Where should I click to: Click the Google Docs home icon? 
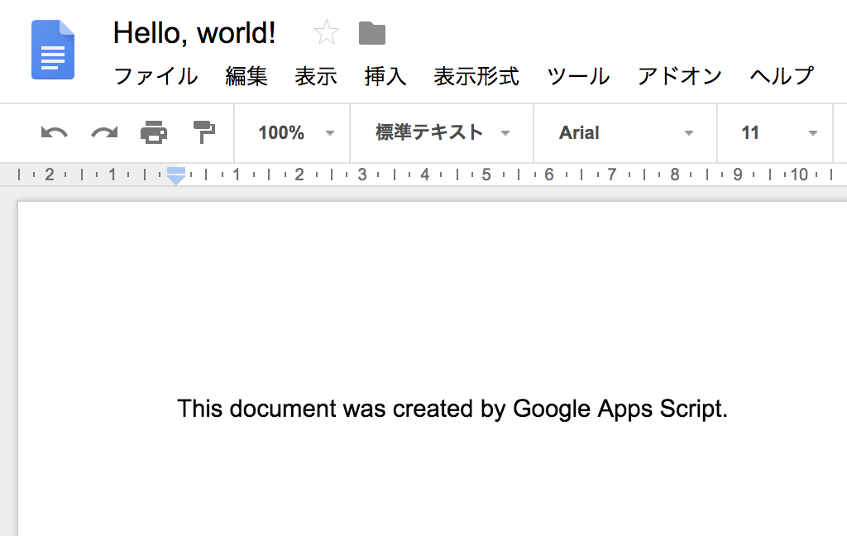[53, 50]
